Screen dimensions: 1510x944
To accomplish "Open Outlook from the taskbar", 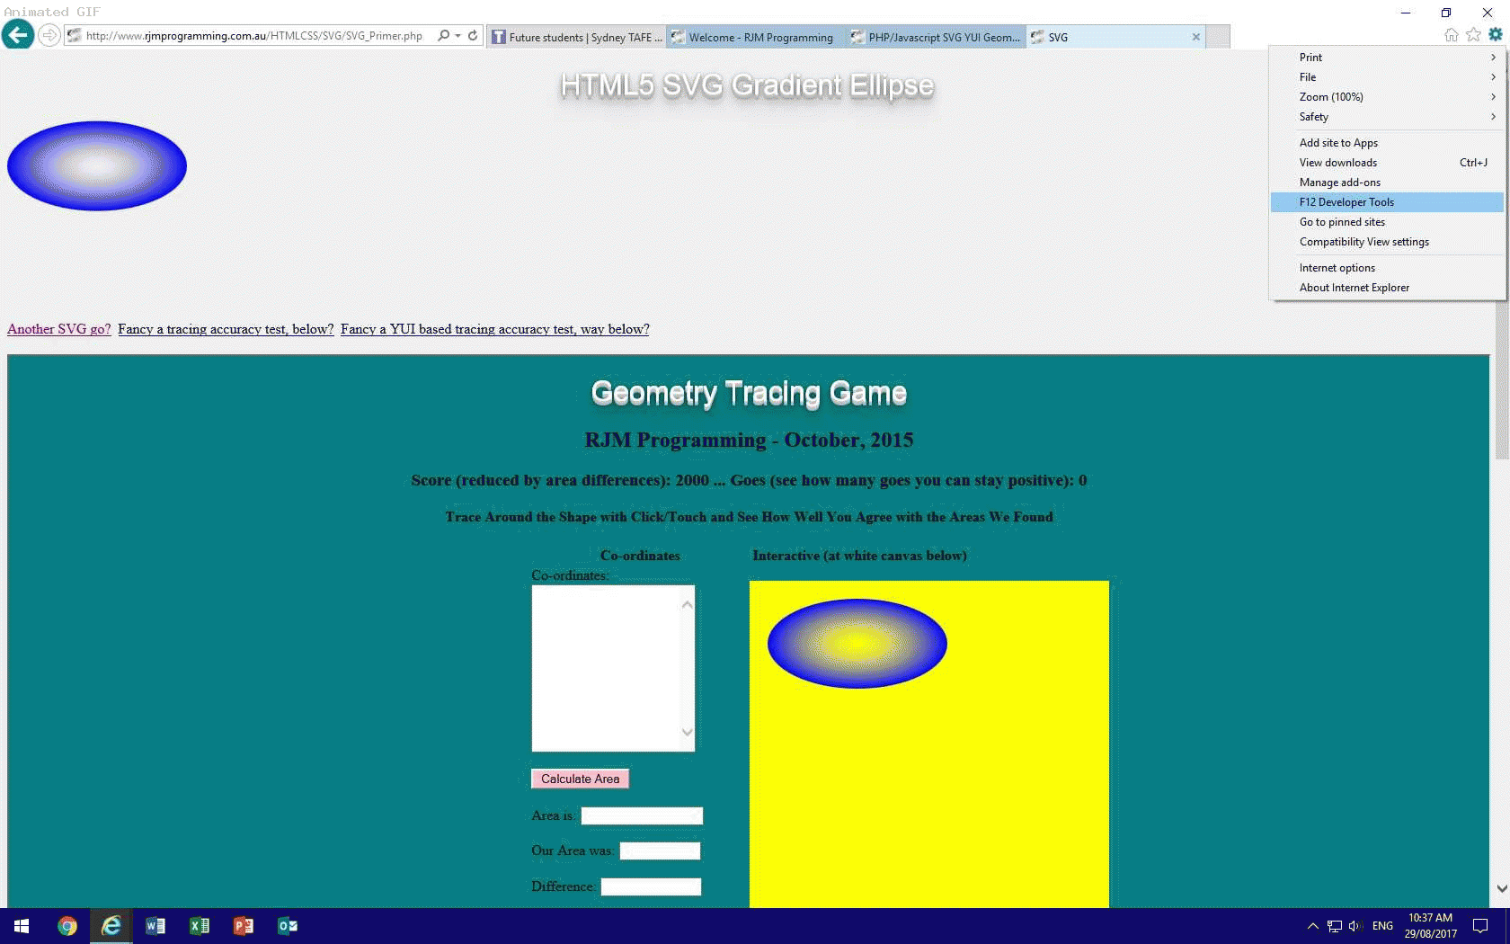I will pyautogui.click(x=287, y=926).
